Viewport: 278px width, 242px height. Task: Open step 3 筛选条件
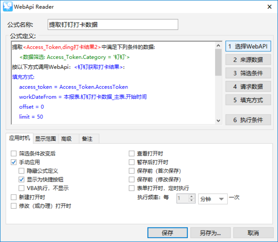[248, 73]
